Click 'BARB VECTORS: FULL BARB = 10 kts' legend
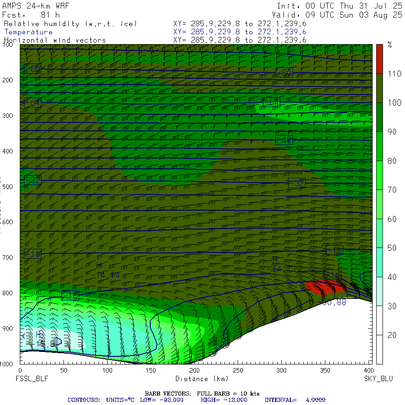The width and height of the screenshot is (405, 405). click(x=202, y=394)
